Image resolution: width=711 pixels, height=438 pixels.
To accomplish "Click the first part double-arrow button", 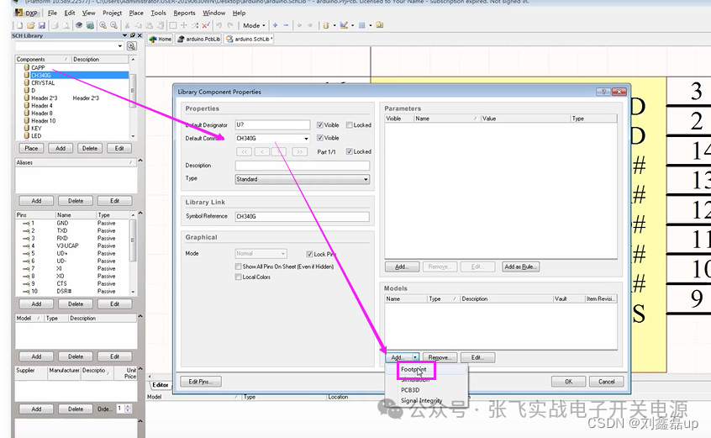I will tap(244, 152).
